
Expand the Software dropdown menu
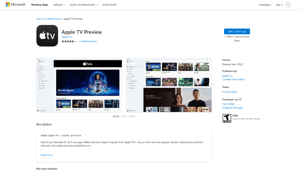point(59,5)
